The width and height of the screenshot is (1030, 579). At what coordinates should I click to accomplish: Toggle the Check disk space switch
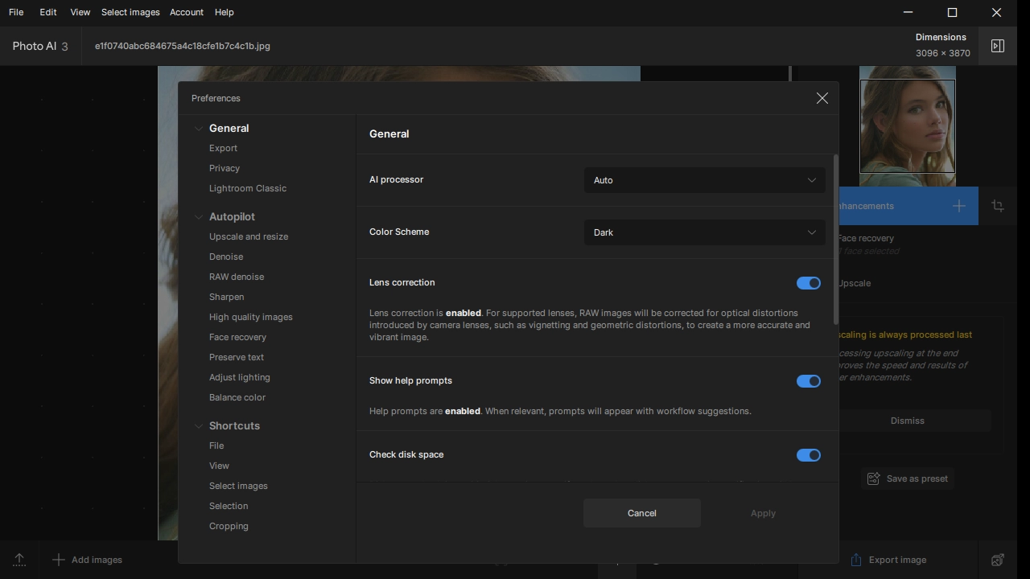coord(808,455)
